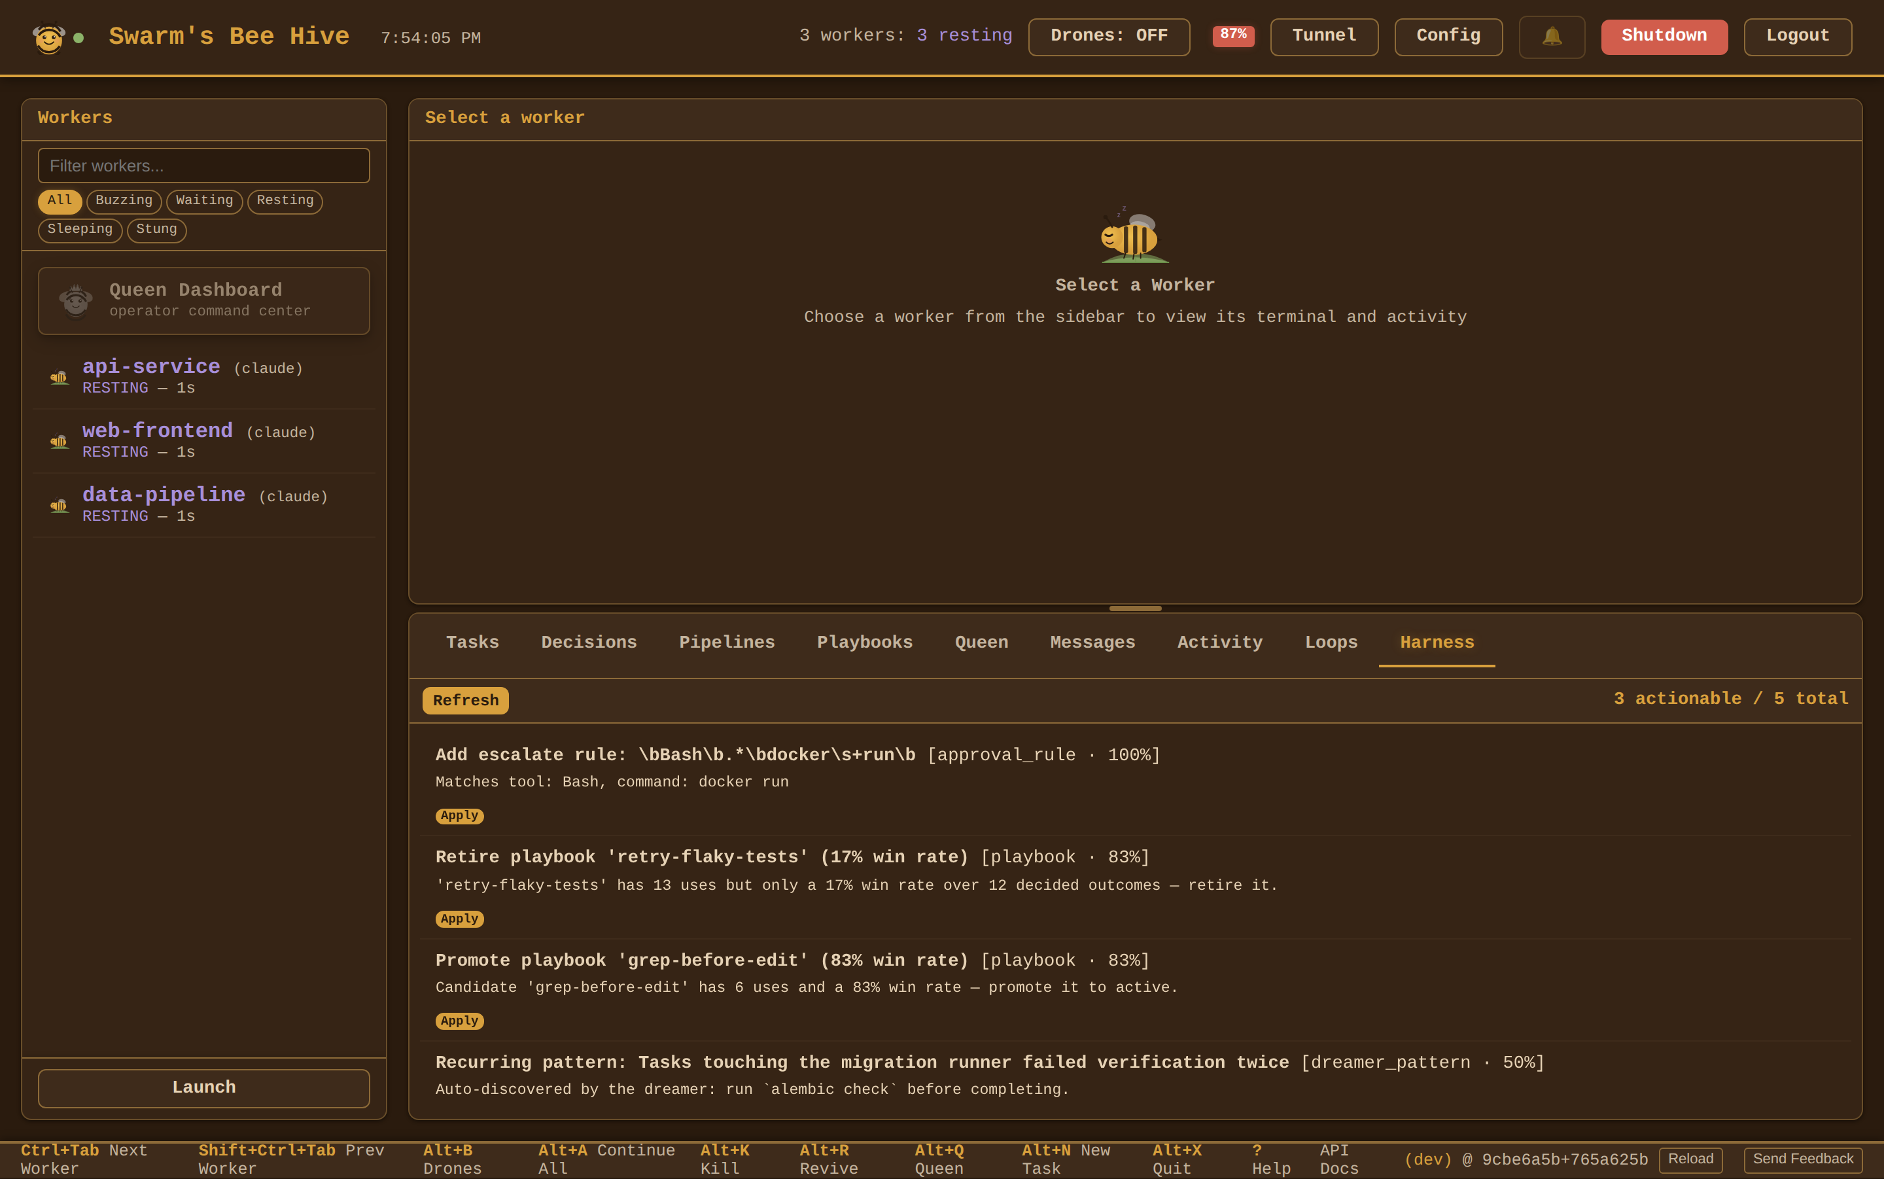Click Alt+B Drones shortcut
This screenshot has width=1884, height=1179.
coord(452,1159)
